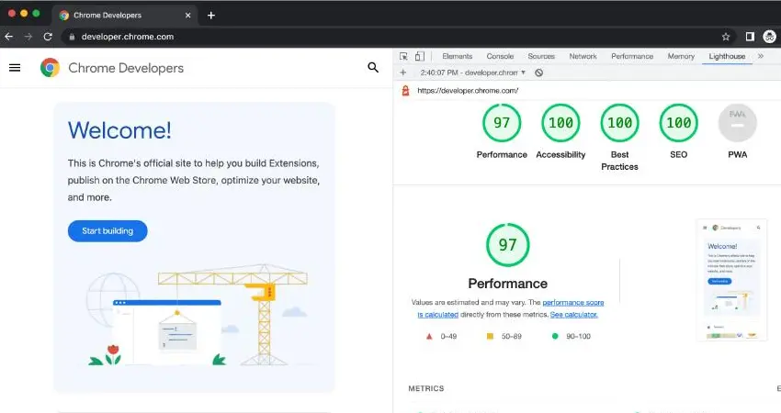Open the Sources tab

coord(541,56)
